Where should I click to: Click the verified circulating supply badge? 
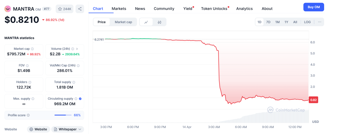click(x=80, y=99)
